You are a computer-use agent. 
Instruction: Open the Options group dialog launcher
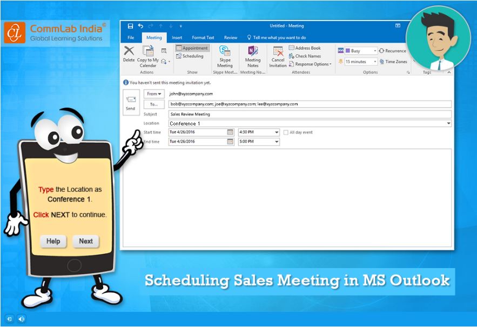408,72
